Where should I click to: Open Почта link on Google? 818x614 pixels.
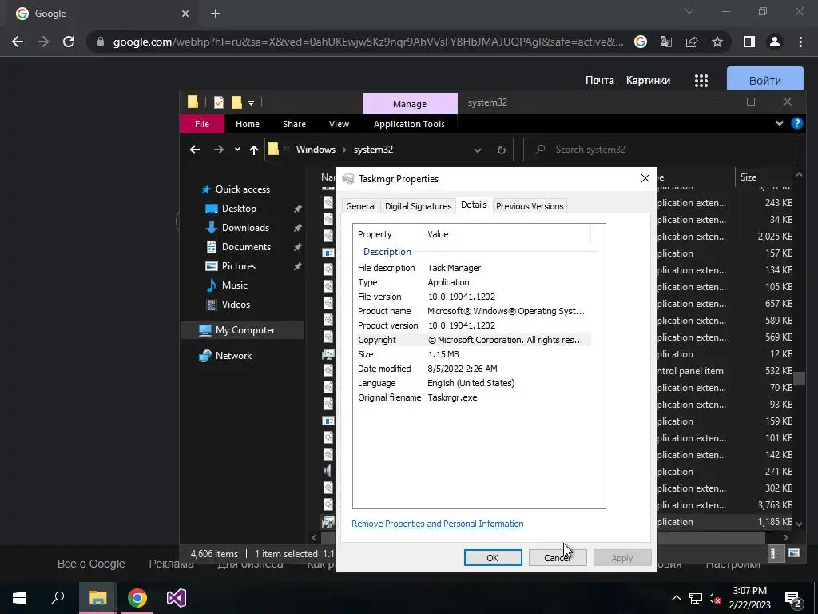[x=599, y=81]
